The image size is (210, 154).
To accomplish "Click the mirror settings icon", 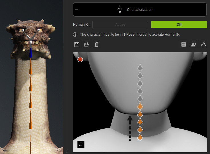I will [x=193, y=44].
